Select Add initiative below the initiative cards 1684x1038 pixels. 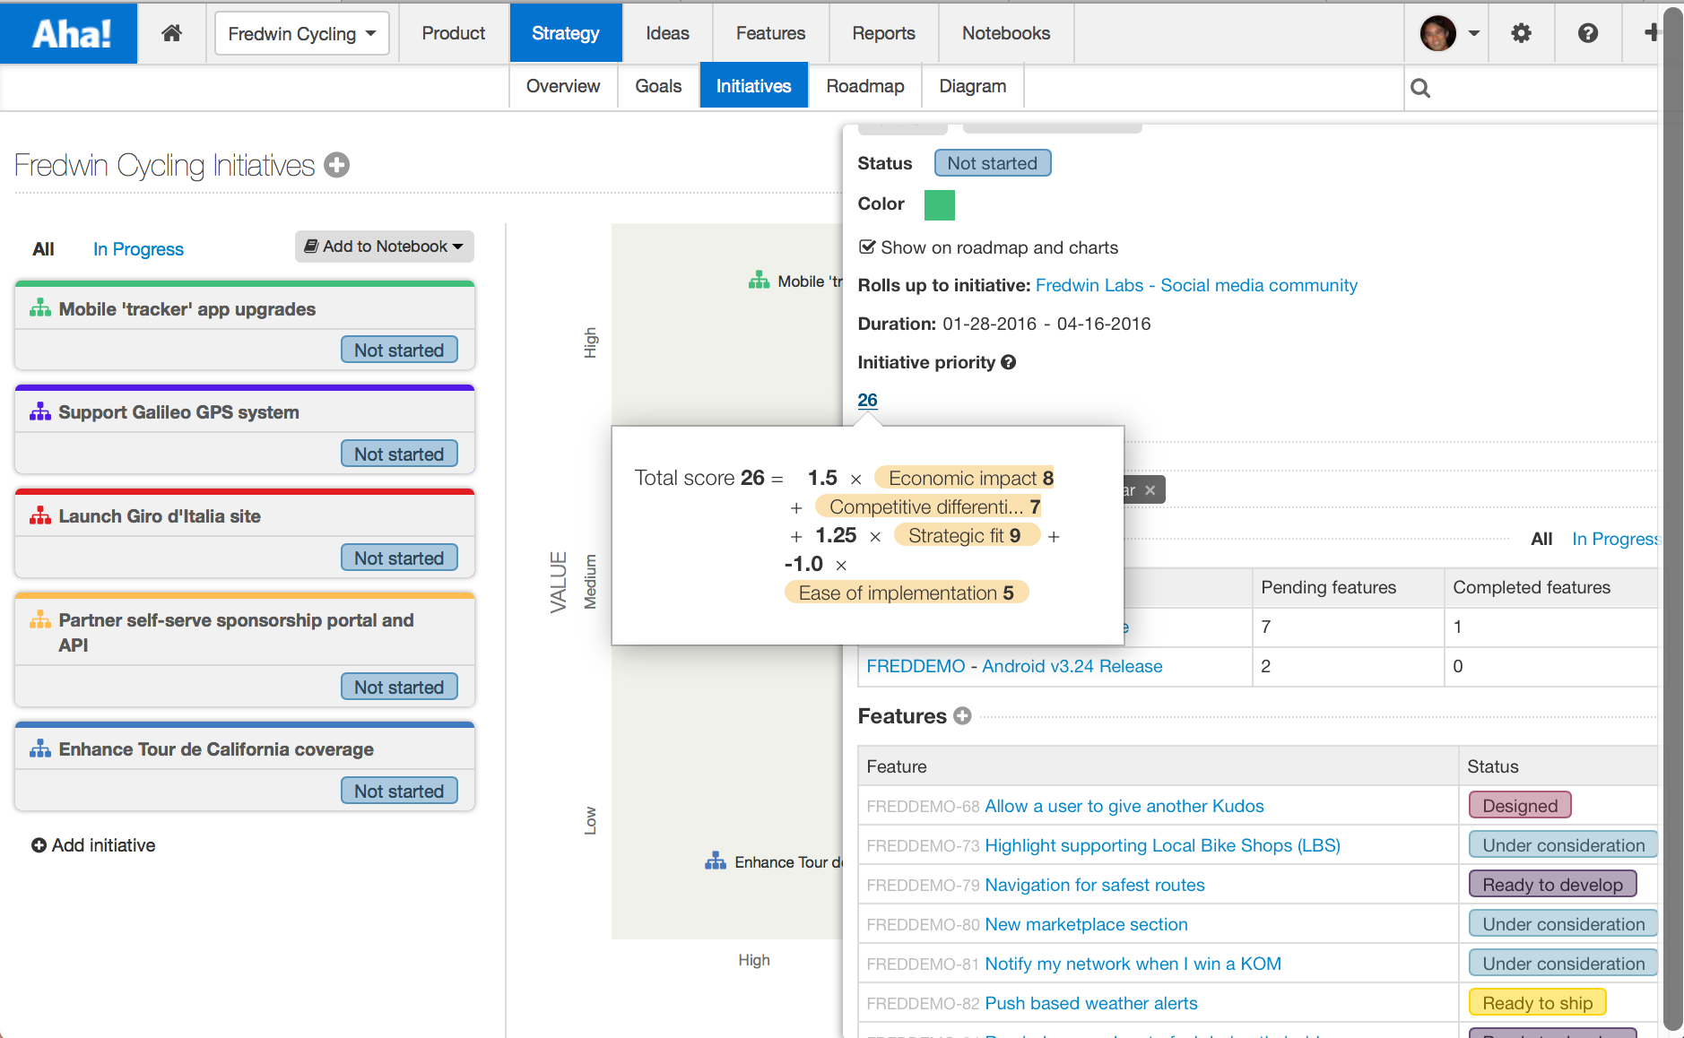[93, 844]
